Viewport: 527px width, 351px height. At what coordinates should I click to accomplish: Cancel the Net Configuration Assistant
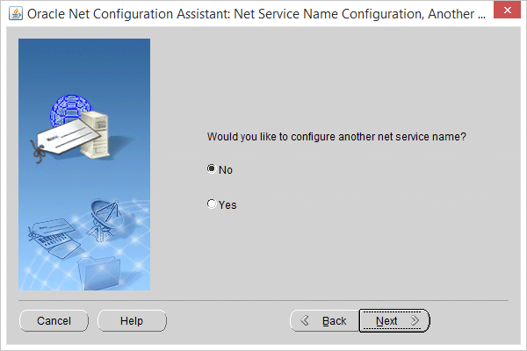tap(54, 321)
